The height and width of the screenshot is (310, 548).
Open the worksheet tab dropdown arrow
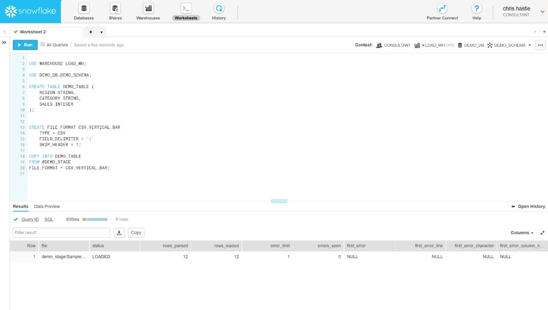102,32
